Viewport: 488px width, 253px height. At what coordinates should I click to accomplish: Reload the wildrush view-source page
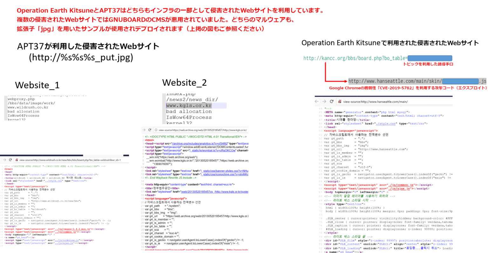(x=10, y=160)
